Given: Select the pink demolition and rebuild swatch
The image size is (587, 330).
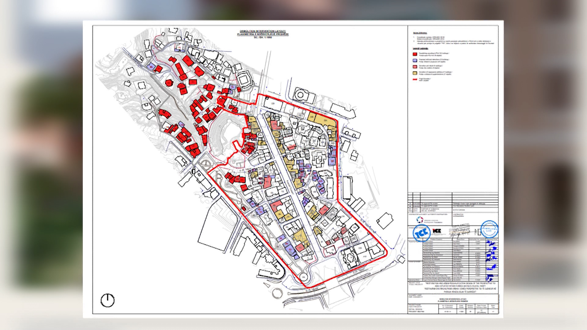Looking at the screenshot, I should 415,66.
